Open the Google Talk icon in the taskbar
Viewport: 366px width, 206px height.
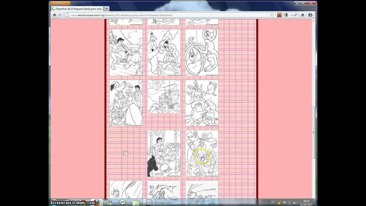(123, 202)
